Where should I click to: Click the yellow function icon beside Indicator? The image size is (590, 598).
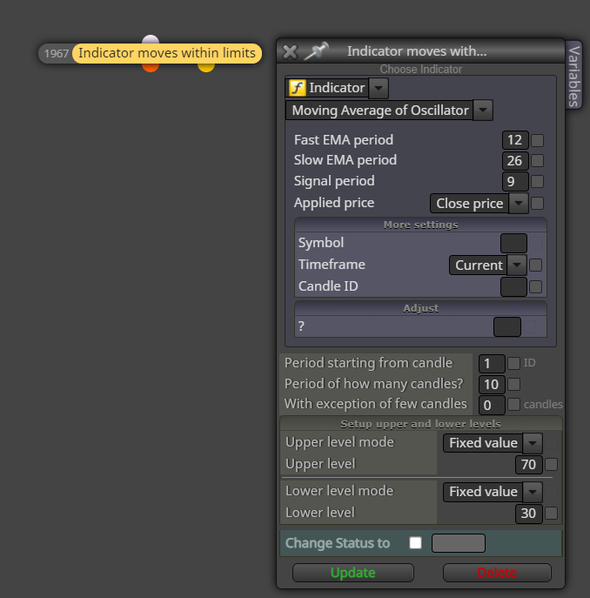[x=297, y=88]
